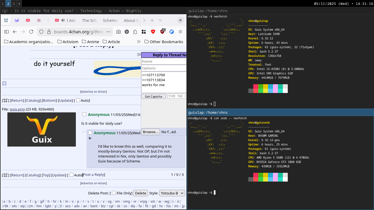Click the blue checkmark extension icon
374x210 pixels.
172,32
